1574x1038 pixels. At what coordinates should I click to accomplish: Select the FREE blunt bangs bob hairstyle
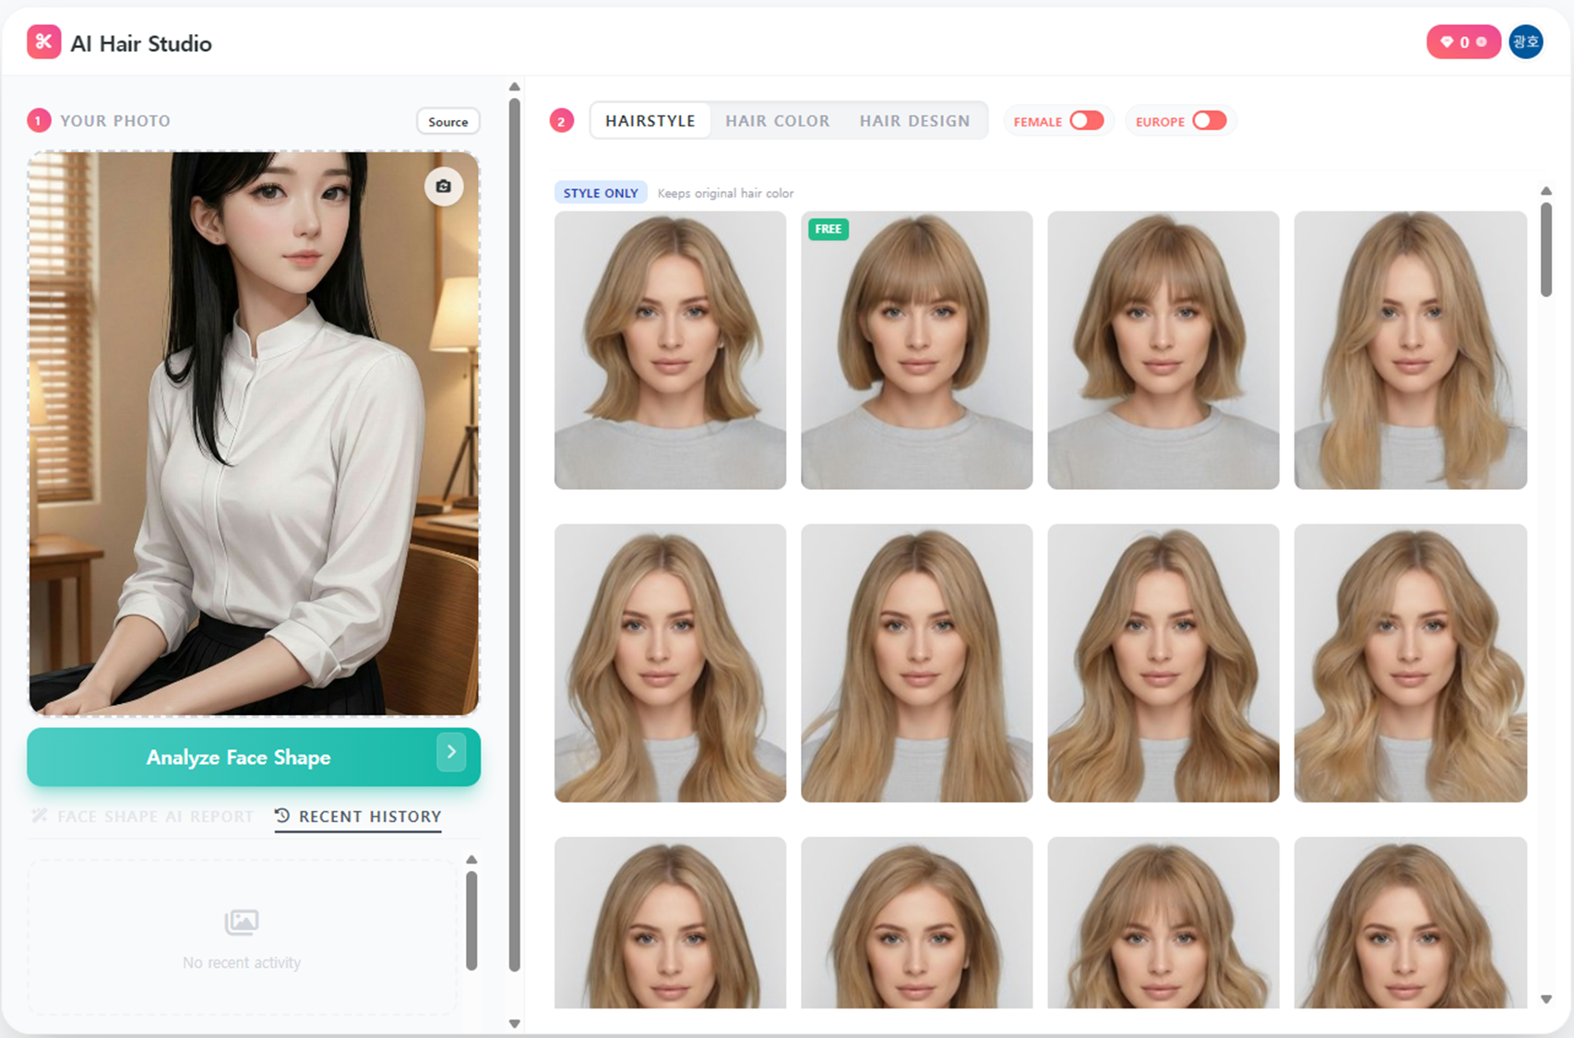917,350
